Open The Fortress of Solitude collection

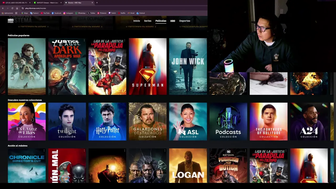click(269, 122)
